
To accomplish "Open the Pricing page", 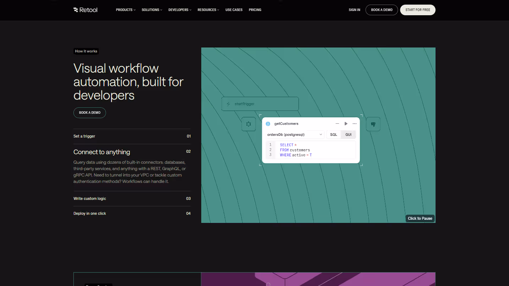I will click(x=255, y=10).
